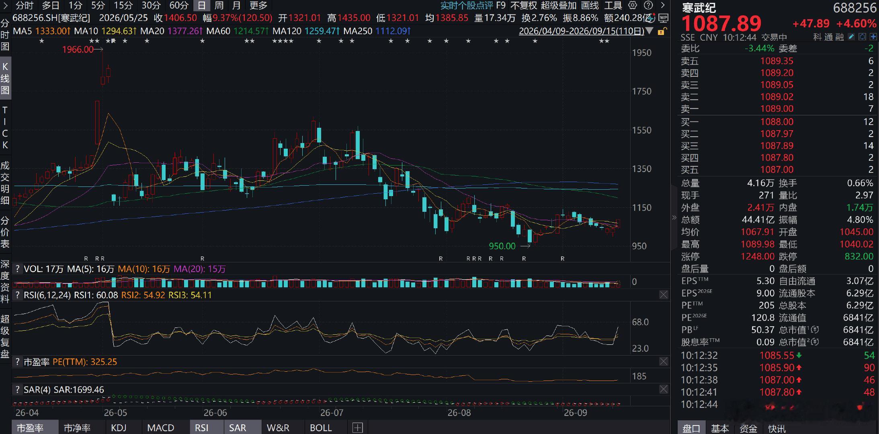Image resolution: width=879 pixels, height=434 pixels.
Task: Click the help question-mark circle icon
Action: click(648, 5)
